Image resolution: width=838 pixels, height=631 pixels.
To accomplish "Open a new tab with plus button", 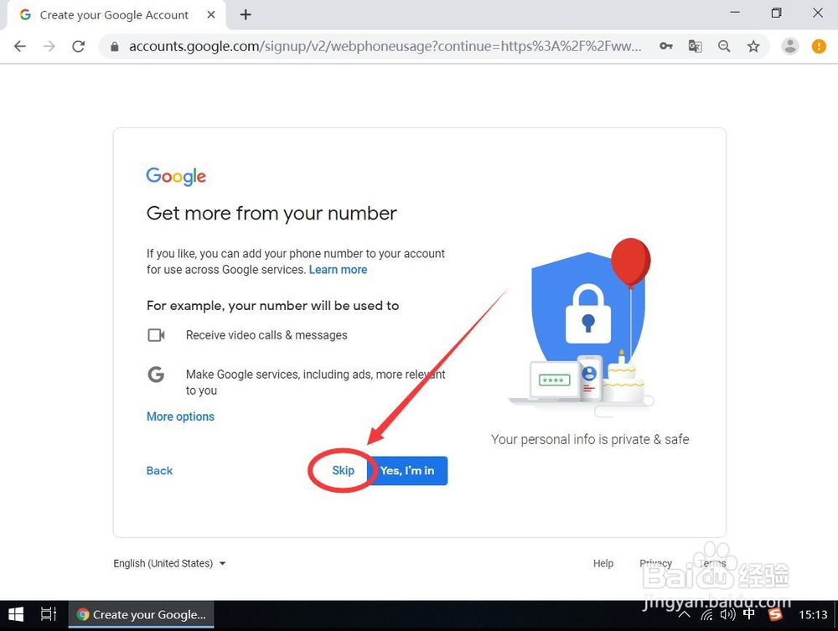I will tap(246, 15).
